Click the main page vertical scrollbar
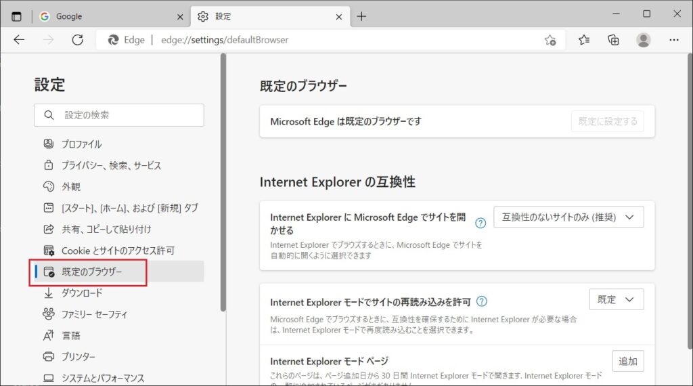The height and width of the screenshot is (386, 693). coord(690,201)
